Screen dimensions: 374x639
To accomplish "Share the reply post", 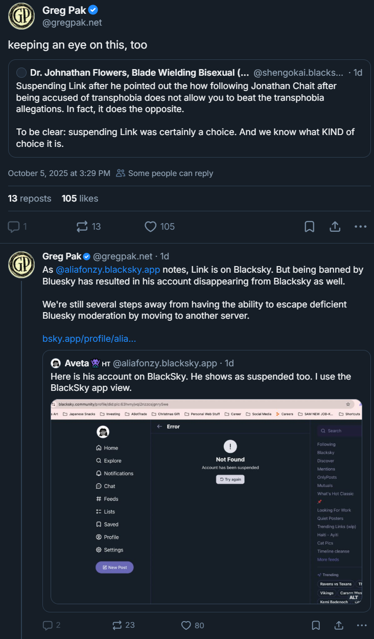I will pos(339,625).
